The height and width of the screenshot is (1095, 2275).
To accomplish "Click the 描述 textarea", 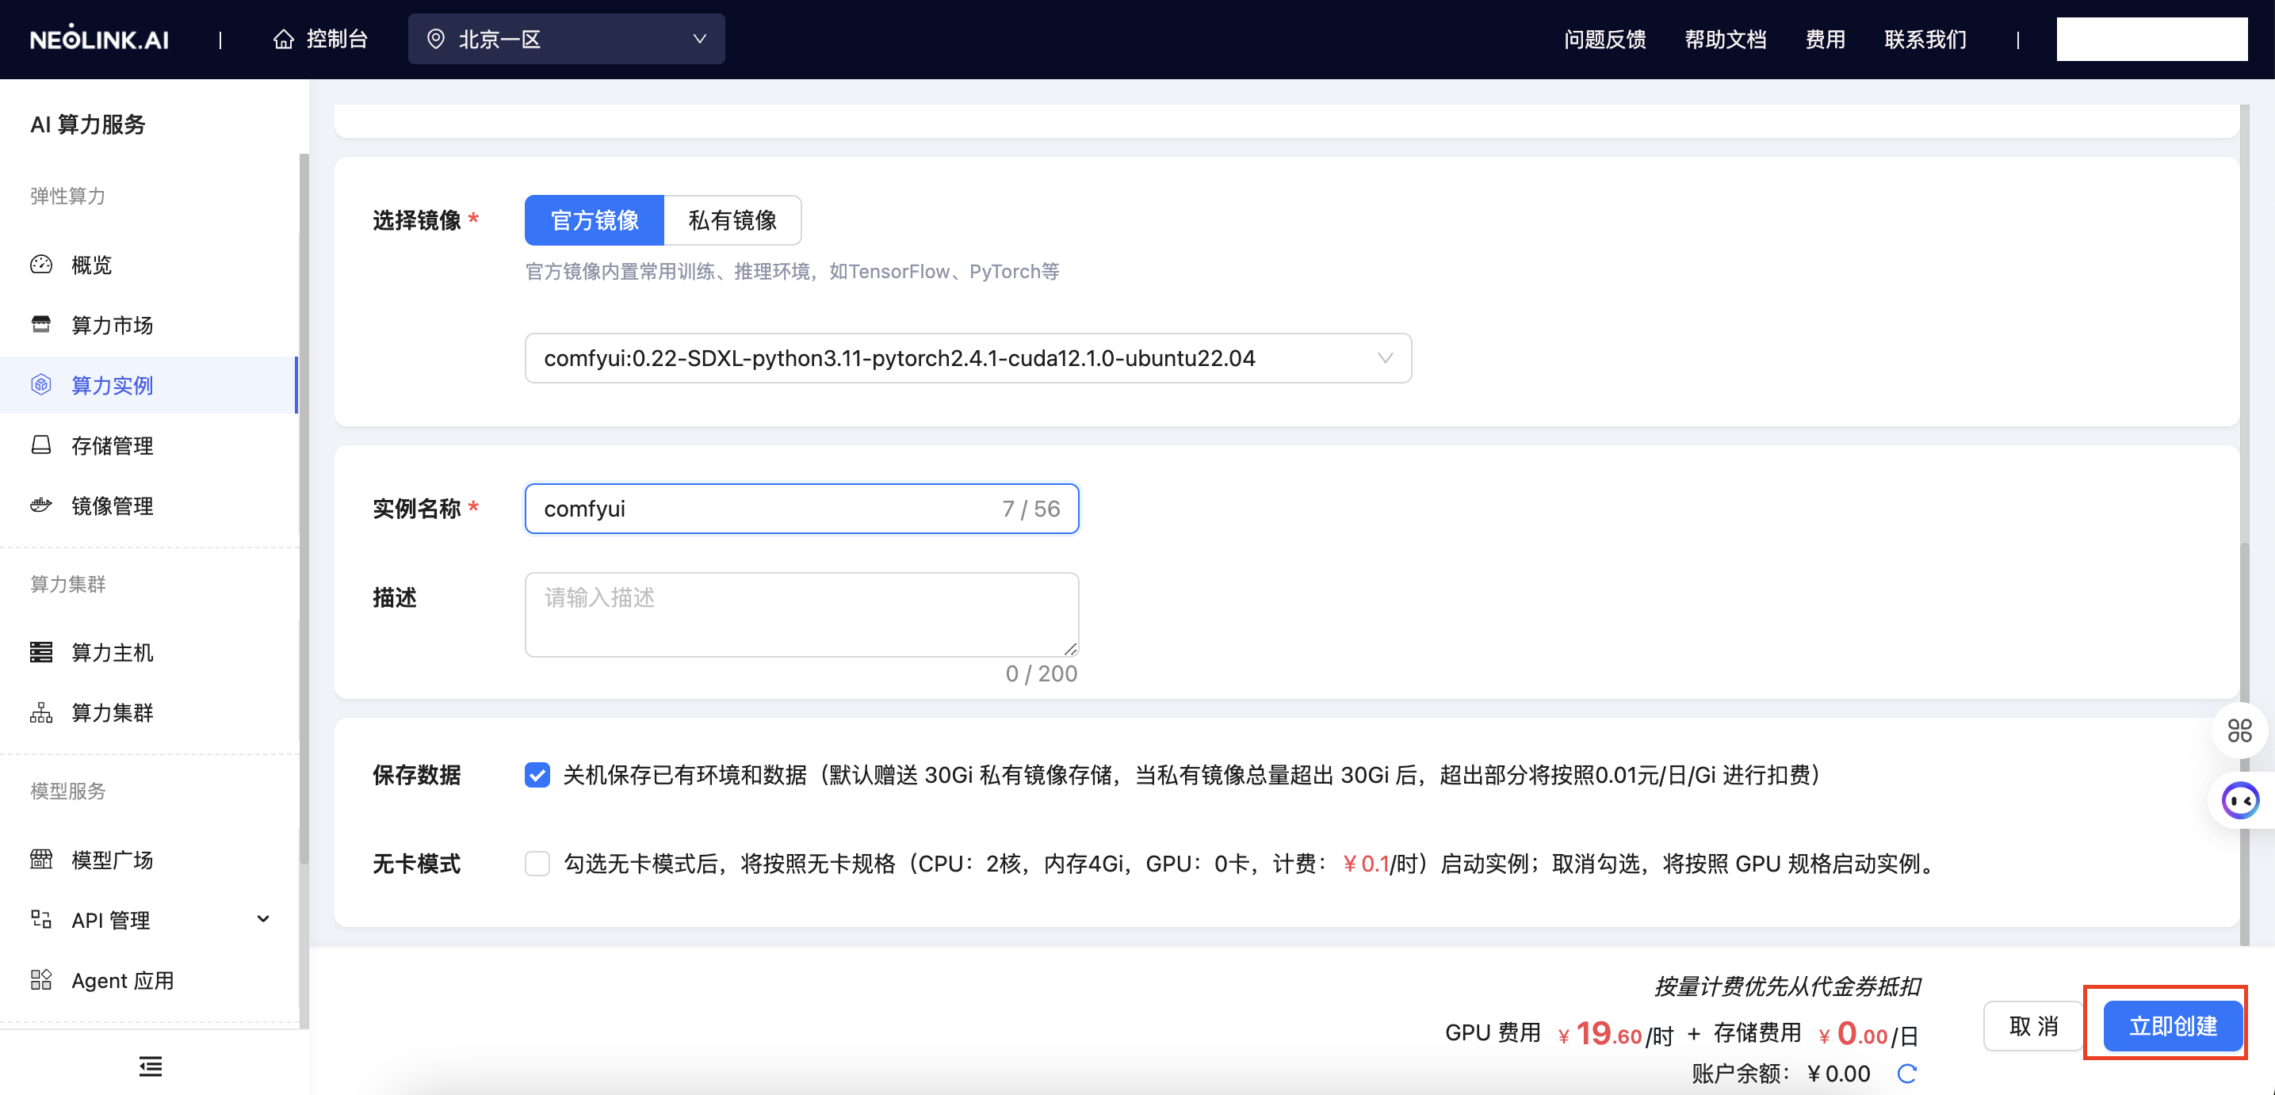I will click(x=801, y=614).
